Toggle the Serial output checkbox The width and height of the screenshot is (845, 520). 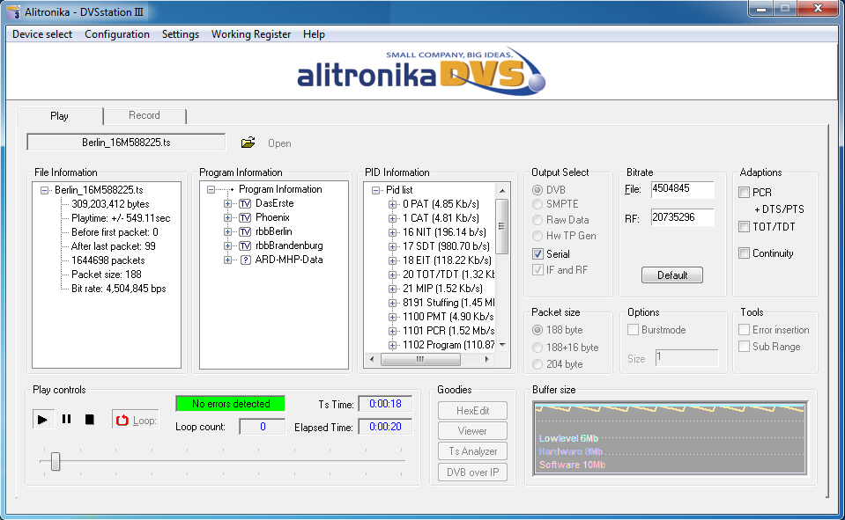pyautogui.click(x=538, y=253)
